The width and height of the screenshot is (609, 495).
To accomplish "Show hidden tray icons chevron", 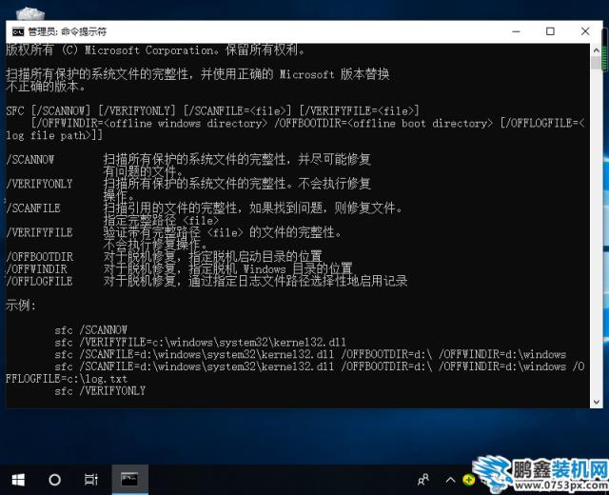I will pos(450,480).
